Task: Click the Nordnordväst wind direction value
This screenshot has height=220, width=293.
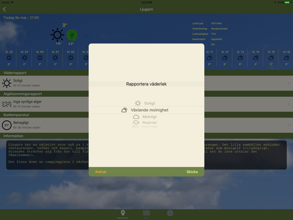Action: pyautogui.click(x=219, y=29)
